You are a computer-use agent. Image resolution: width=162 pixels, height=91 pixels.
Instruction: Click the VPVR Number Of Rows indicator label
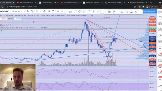coord(14,28)
